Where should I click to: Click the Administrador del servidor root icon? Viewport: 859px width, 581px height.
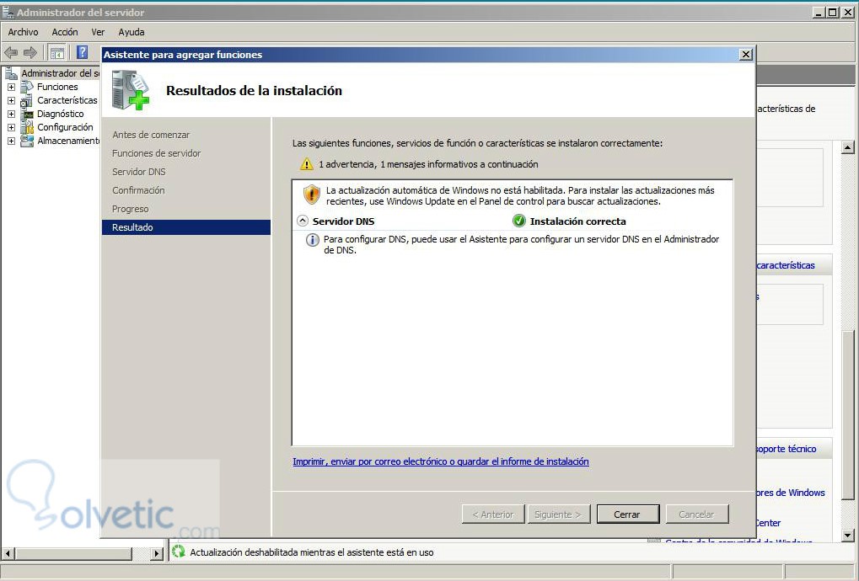click(11, 72)
